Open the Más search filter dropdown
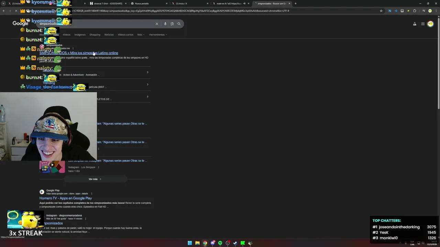 141,35
